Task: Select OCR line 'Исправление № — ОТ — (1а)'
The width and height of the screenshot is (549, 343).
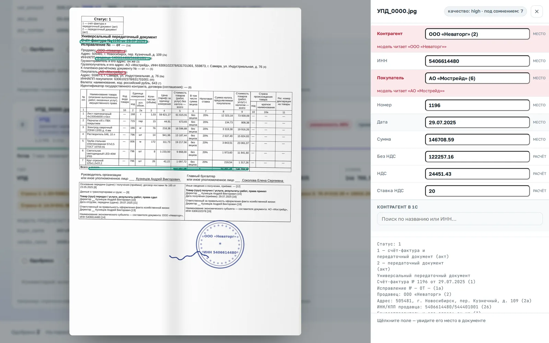Action: pyautogui.click(x=410, y=288)
